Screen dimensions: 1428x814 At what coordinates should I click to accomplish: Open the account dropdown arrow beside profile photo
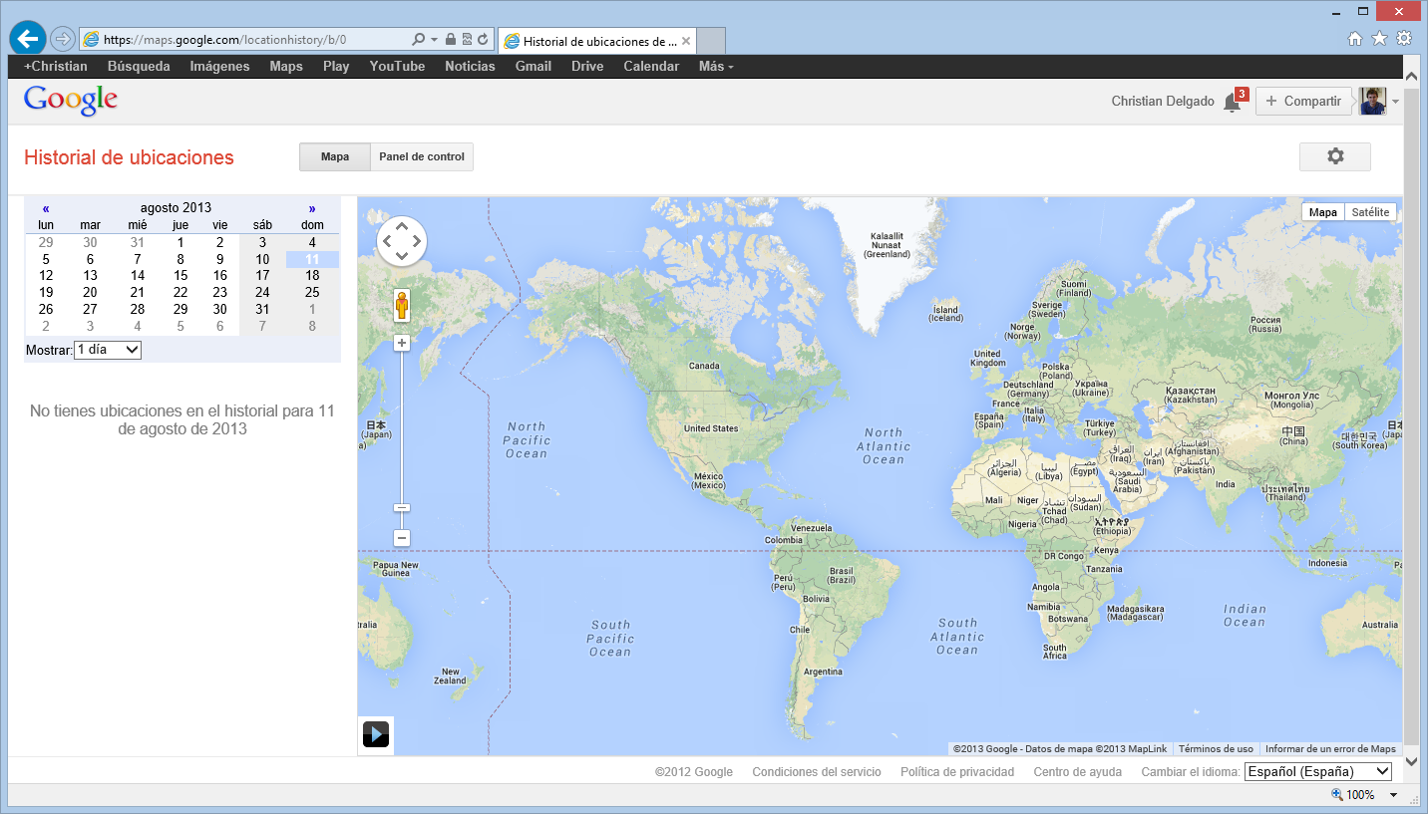1395,102
